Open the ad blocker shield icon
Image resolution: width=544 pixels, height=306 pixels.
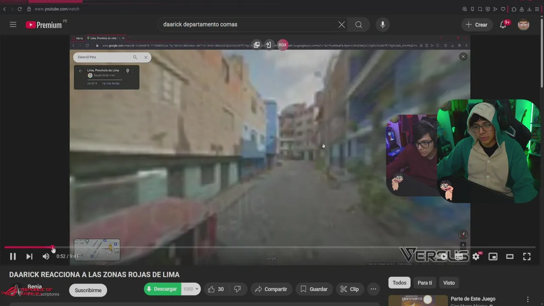[487, 9]
